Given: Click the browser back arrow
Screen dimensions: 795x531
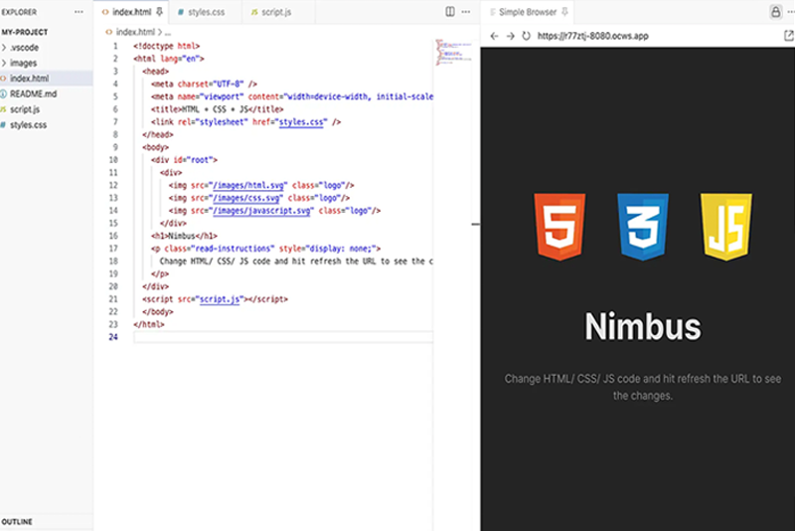Looking at the screenshot, I should point(494,36).
